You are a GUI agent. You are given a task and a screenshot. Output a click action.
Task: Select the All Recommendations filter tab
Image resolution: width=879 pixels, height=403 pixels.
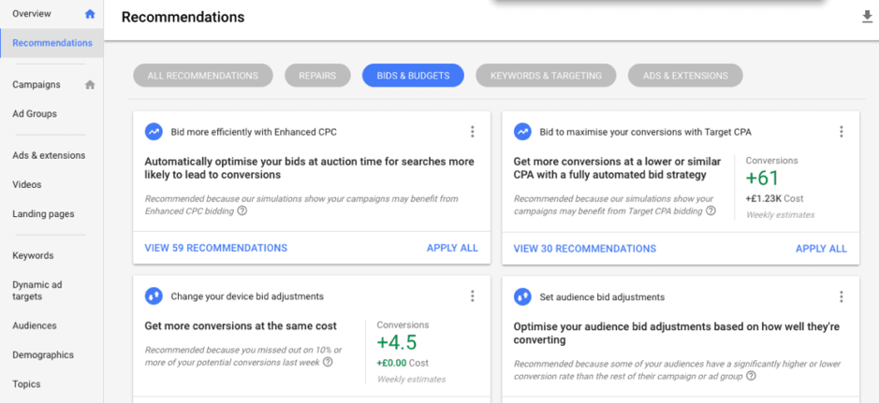click(202, 76)
